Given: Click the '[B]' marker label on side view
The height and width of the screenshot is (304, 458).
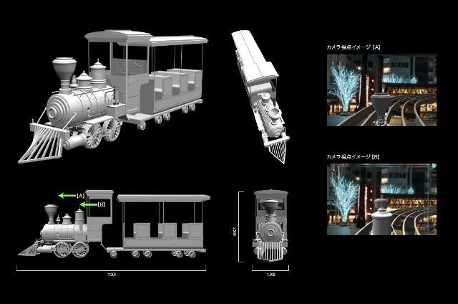Looking at the screenshot, I should 101,204.
